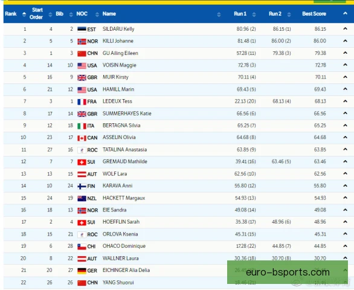
Task: Expand HOEFFLIN Sarah row chevron
Action: click(345, 222)
